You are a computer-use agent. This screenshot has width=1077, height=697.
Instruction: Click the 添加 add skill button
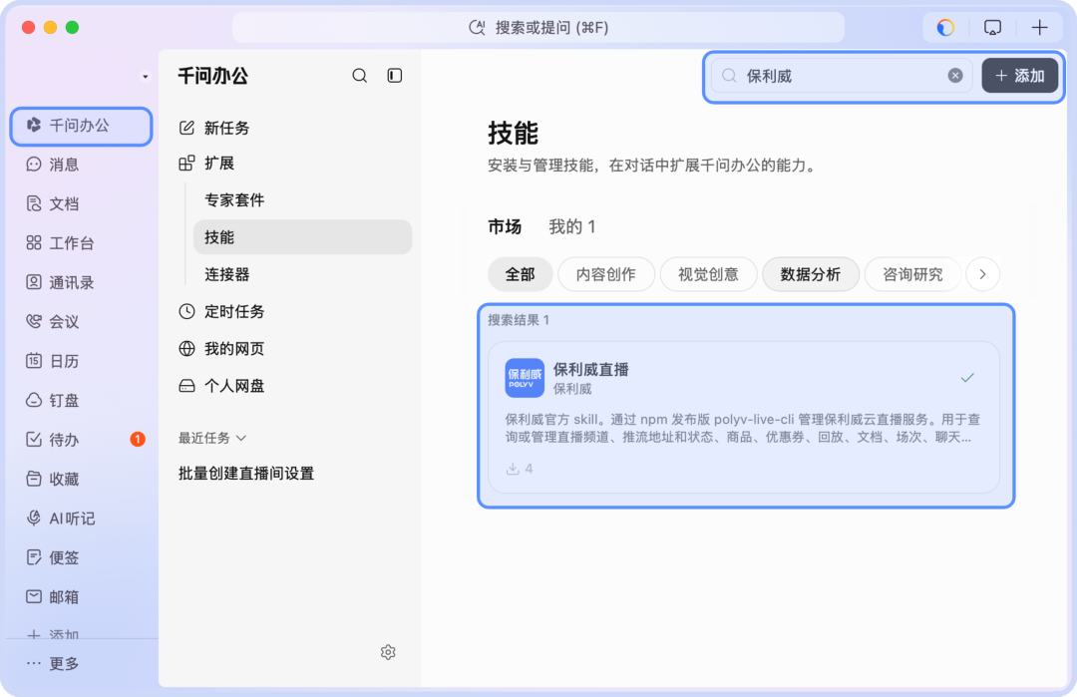pyautogui.click(x=1020, y=76)
